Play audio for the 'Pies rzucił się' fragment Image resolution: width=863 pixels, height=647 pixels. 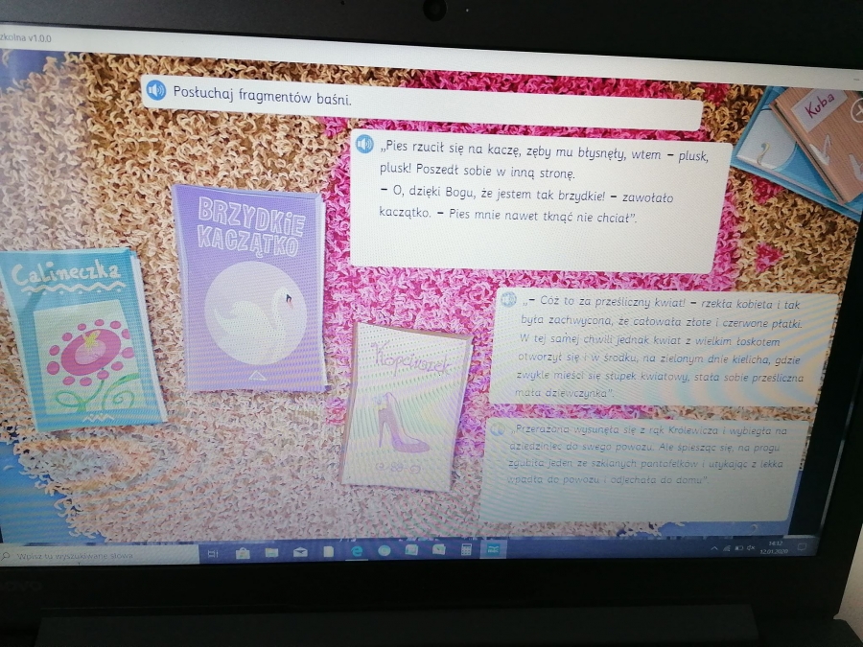click(364, 144)
